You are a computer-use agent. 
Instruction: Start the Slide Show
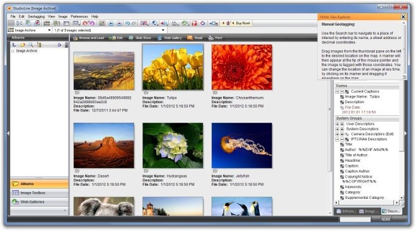140,38
